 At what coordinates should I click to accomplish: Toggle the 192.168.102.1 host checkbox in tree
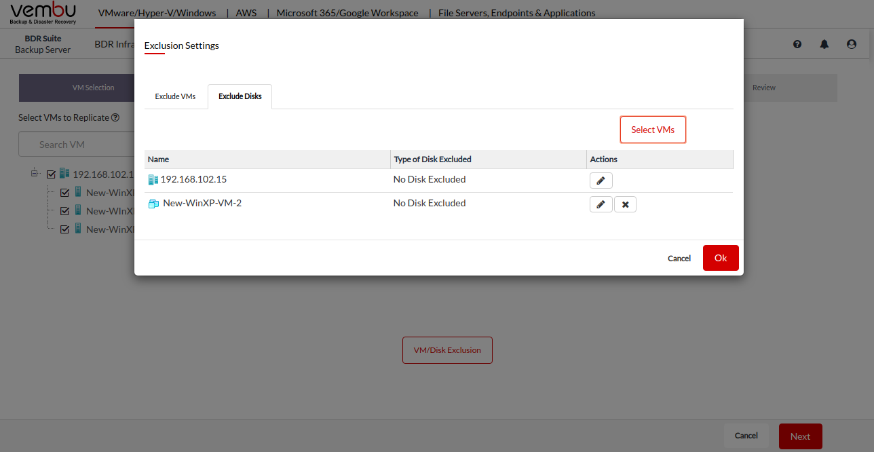tap(51, 174)
